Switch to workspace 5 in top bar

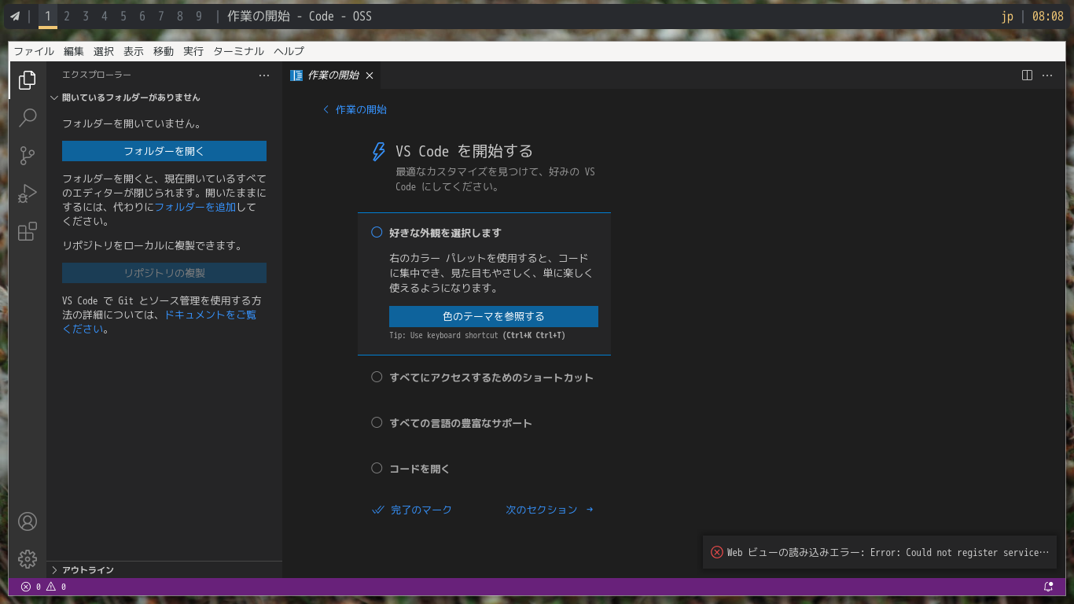click(x=123, y=16)
